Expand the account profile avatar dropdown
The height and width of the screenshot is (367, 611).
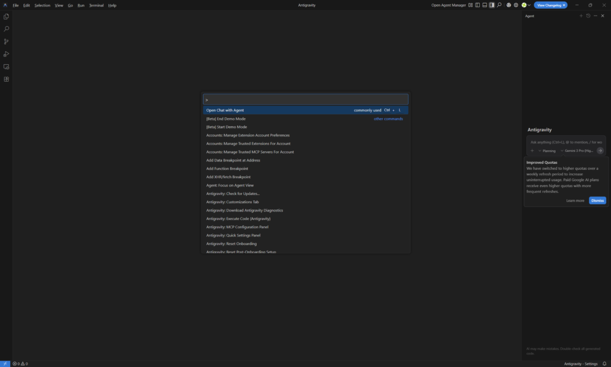526,5
